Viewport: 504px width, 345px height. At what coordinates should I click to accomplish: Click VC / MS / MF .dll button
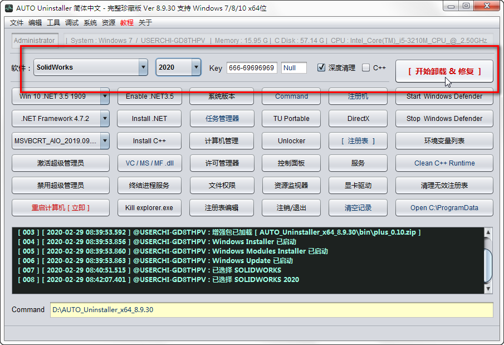point(149,163)
